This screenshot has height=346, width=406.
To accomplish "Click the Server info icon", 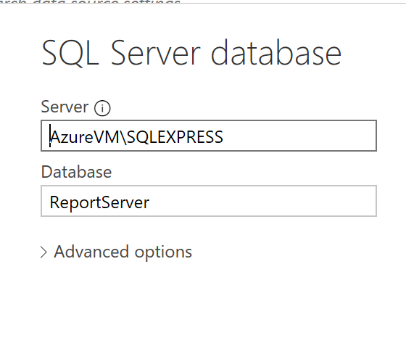I will tap(102, 108).
